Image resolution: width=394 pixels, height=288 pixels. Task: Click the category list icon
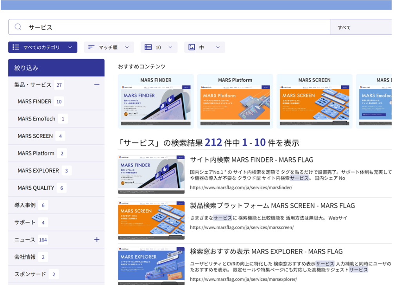16,47
